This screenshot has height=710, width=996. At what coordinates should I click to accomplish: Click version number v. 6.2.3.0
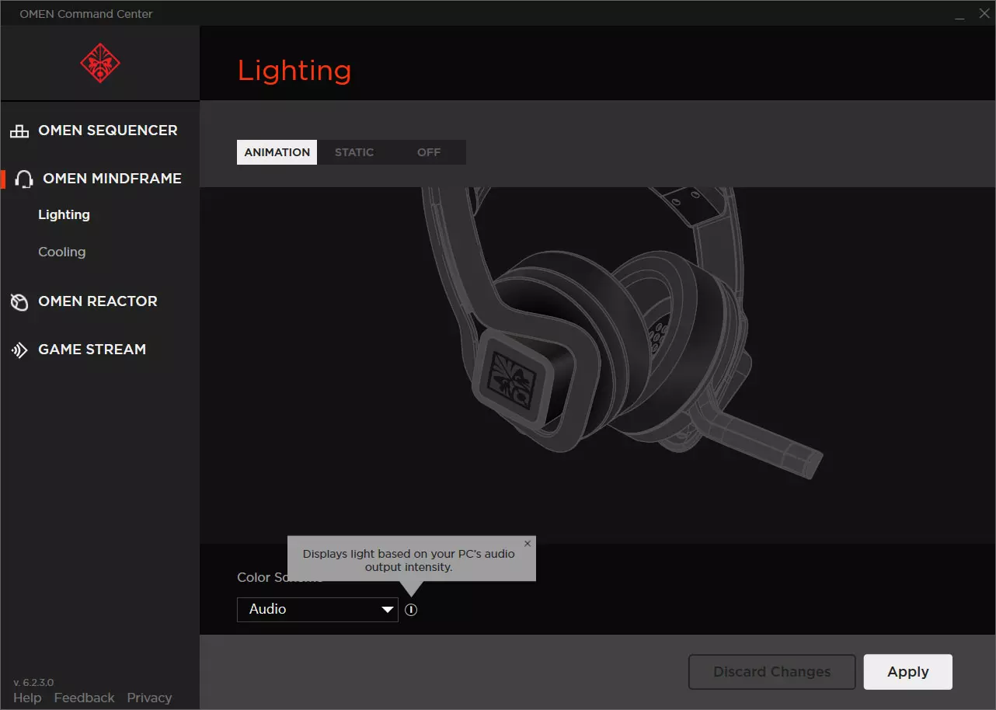tap(33, 682)
